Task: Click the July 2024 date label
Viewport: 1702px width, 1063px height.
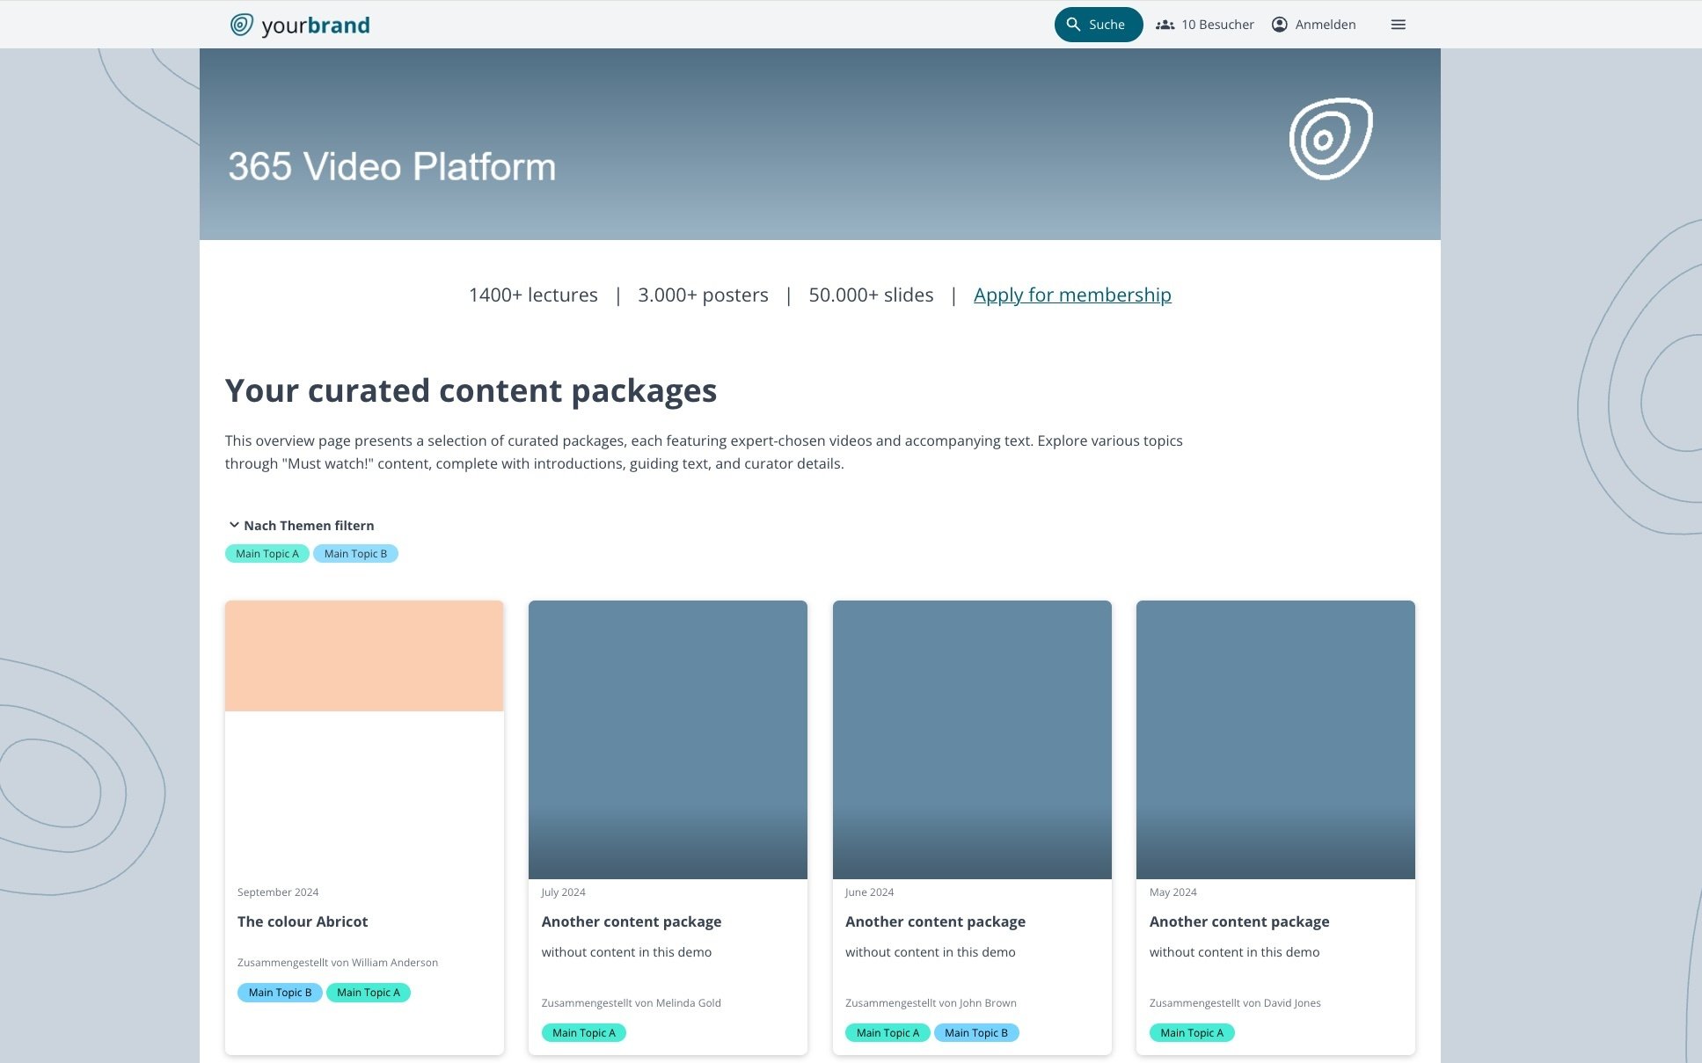Action: [x=563, y=892]
